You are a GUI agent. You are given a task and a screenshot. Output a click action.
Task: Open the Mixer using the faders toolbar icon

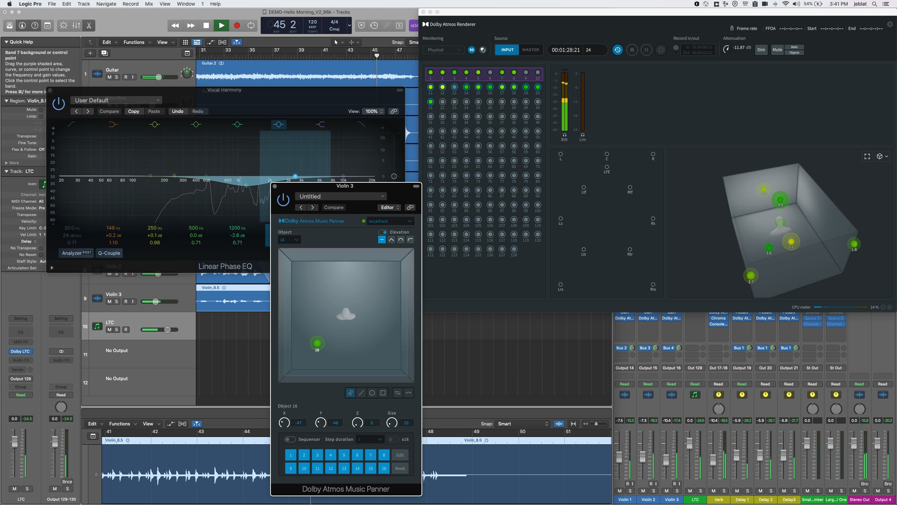pos(76,26)
